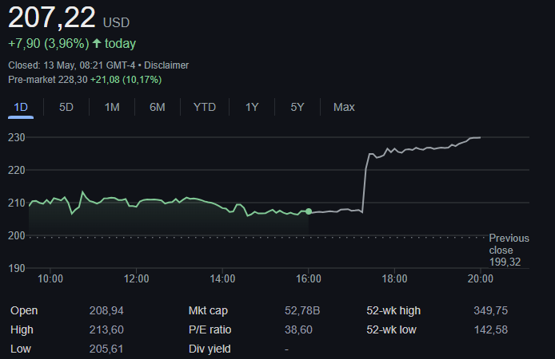The height and width of the screenshot is (359, 555).
Task: Click the 14:00 time axis label
Action: pos(222,279)
